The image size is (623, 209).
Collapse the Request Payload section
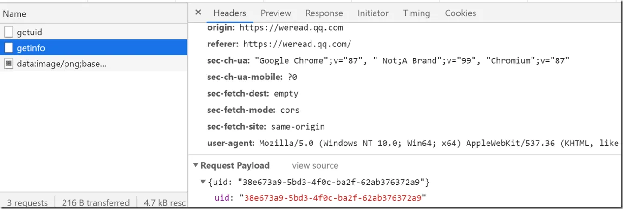(x=231, y=165)
